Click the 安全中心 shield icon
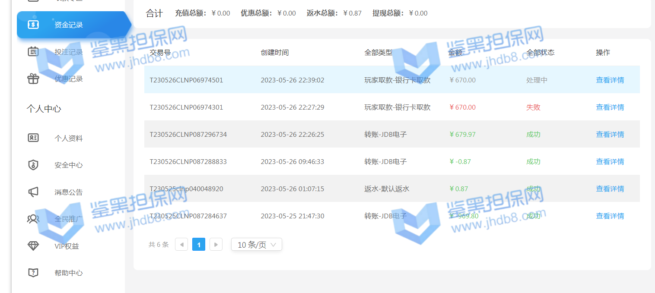This screenshot has width=655, height=293. click(33, 165)
